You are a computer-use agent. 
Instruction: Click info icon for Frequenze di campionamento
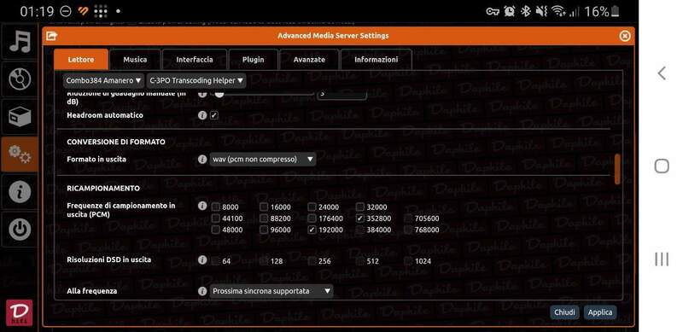click(202, 206)
